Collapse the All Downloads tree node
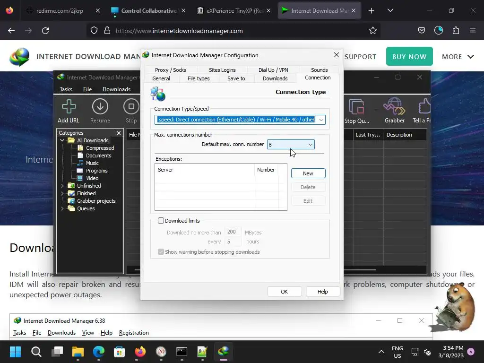This screenshot has height=363, width=484. point(62,140)
